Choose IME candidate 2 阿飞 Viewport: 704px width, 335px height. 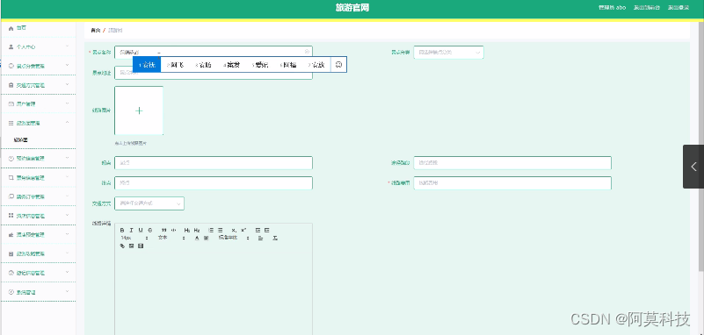pos(175,65)
